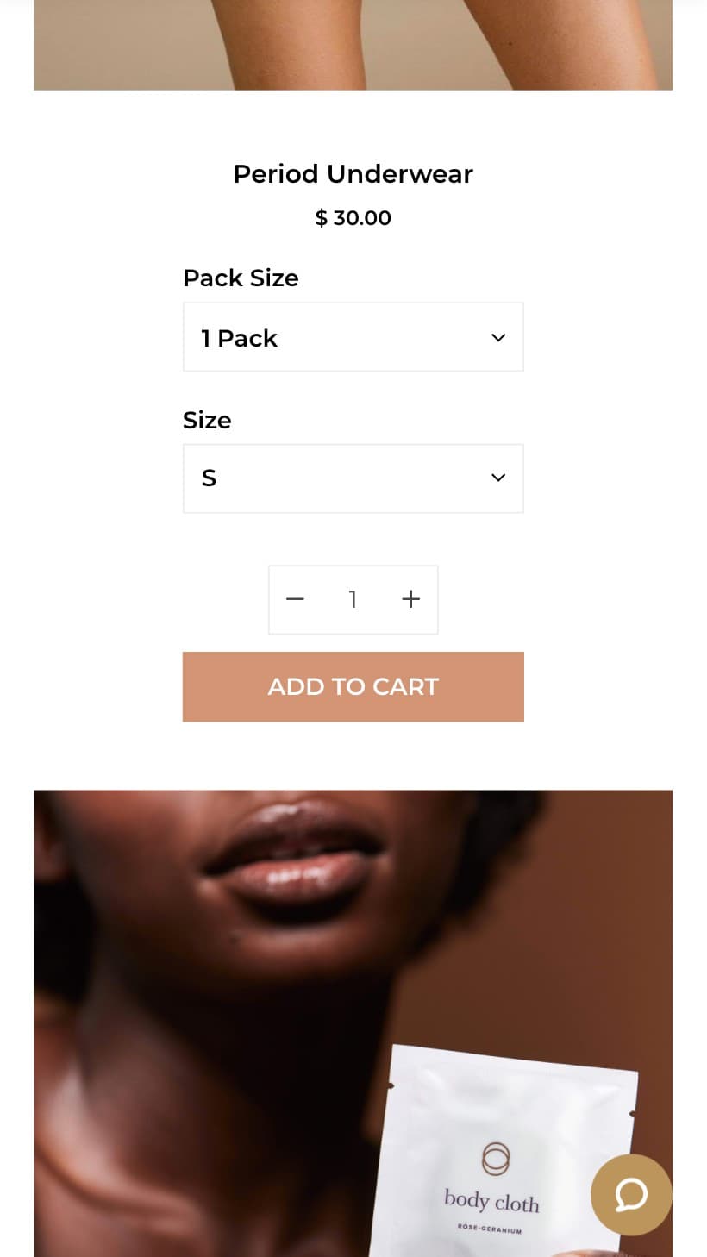Click the quantity number field
707x1257 pixels.
pos(353,599)
